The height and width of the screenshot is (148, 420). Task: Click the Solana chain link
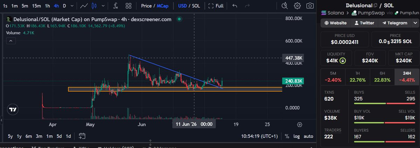pos(332,13)
